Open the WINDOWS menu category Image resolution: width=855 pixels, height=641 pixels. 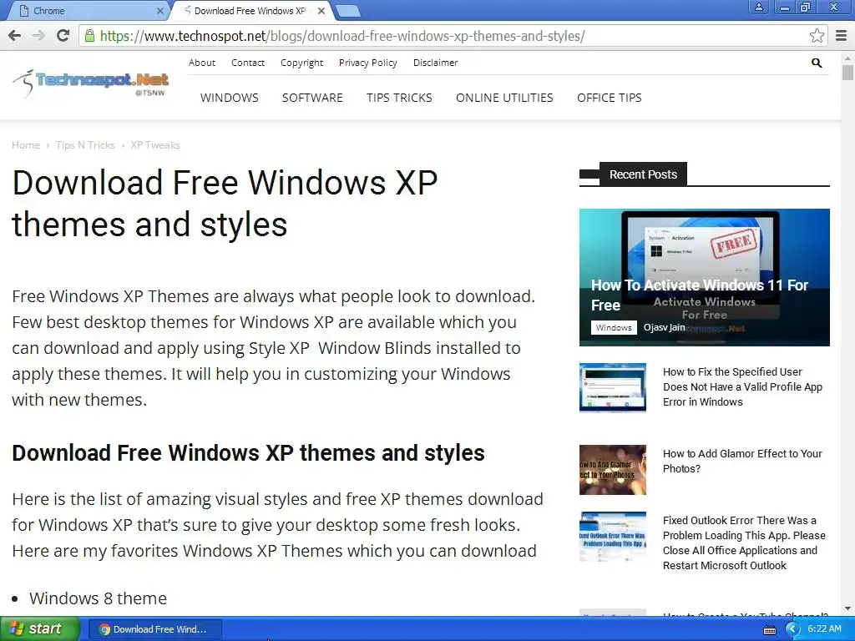[229, 98]
